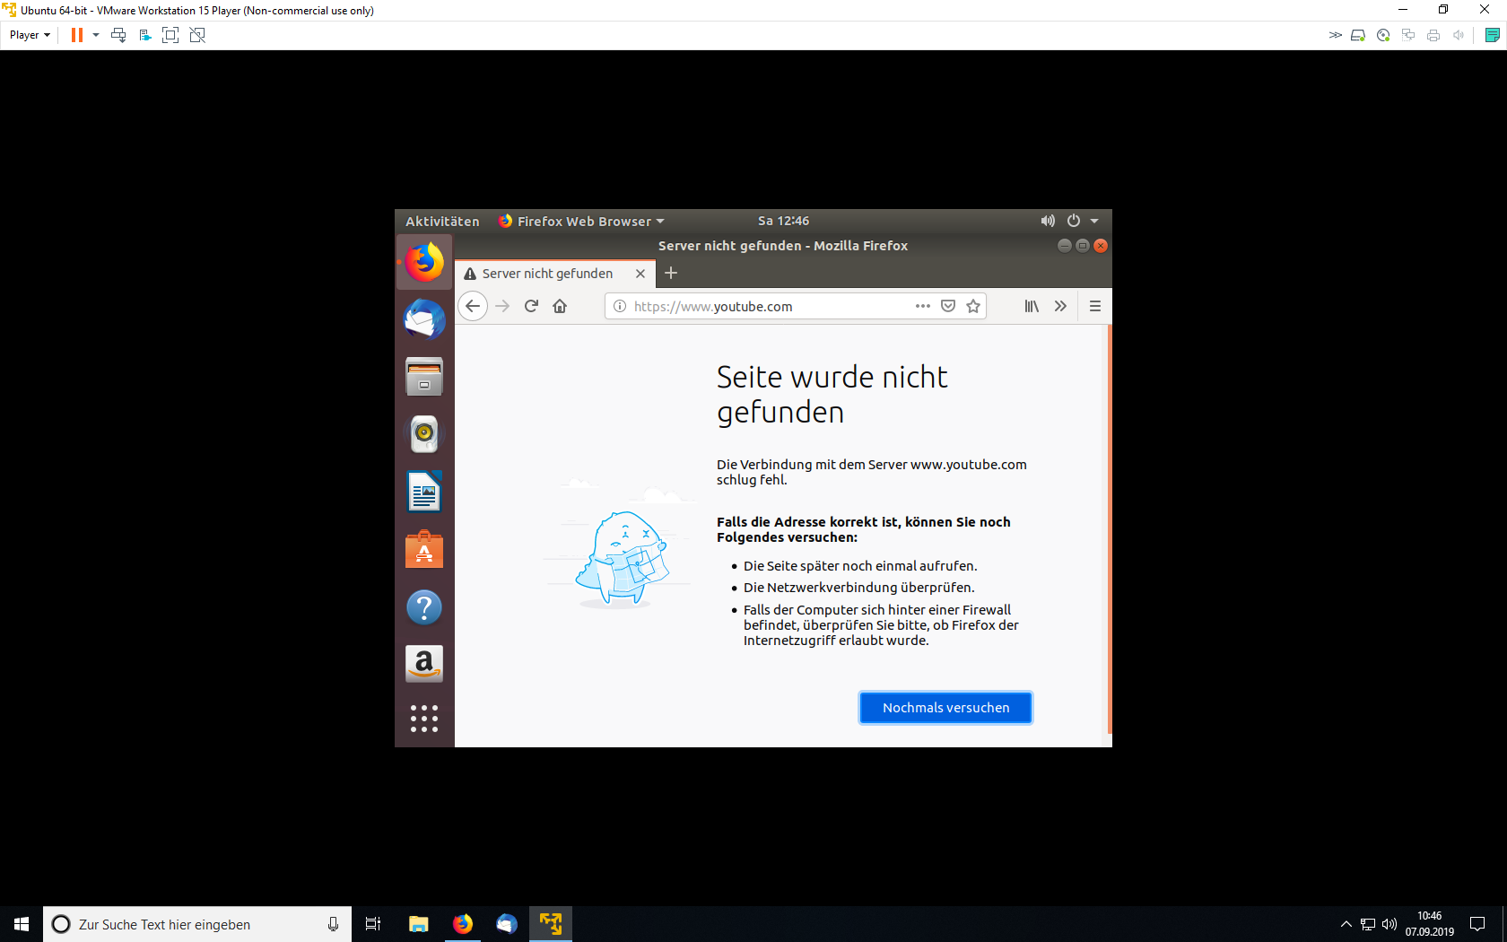
Task: Launch Firefox from the Ubuntu dock
Action: (424, 262)
